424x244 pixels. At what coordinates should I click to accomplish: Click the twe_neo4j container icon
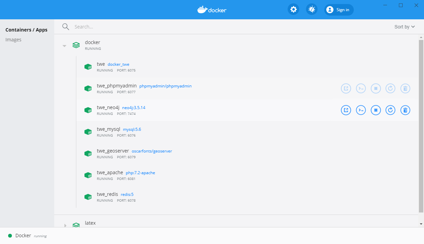(x=88, y=110)
